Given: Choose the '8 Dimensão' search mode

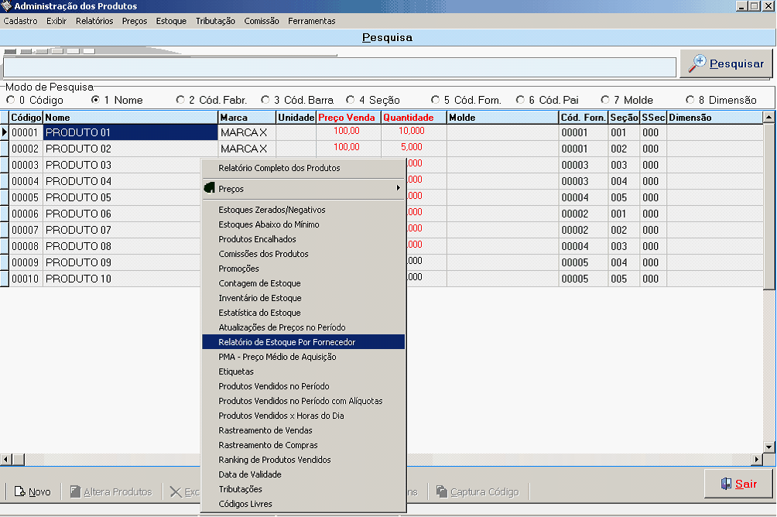Looking at the screenshot, I should point(690,100).
